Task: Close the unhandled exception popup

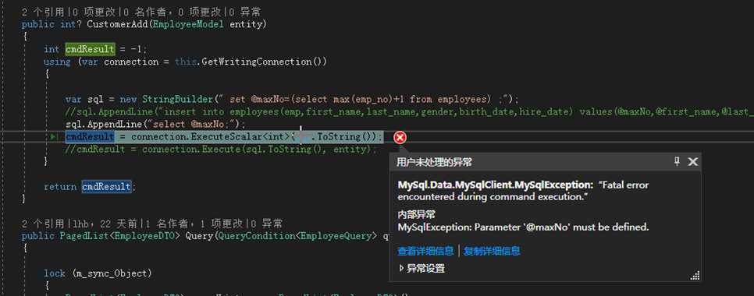Action: 692,162
